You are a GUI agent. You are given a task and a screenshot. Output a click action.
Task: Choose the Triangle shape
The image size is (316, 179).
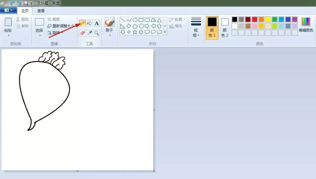click(159, 20)
